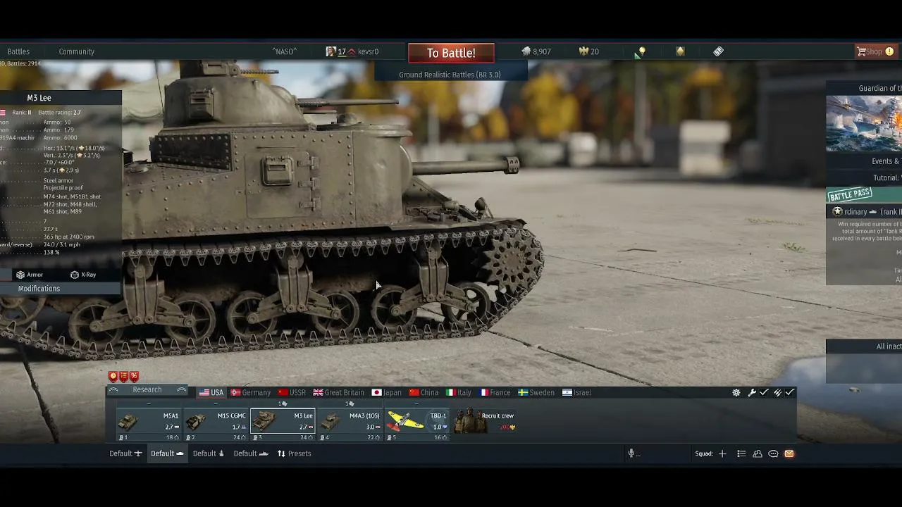This screenshot has height=507, width=902.
Task: Select the Default boat preset tab
Action: [251, 453]
